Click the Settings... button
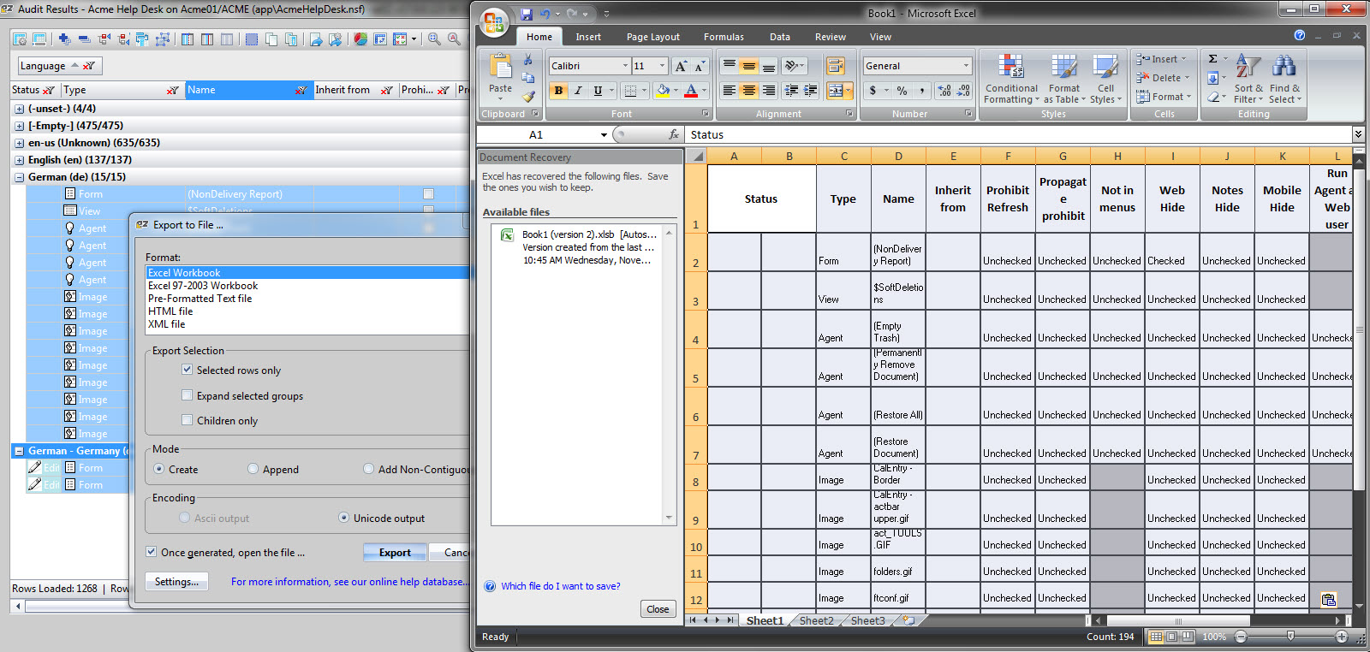 coord(176,582)
